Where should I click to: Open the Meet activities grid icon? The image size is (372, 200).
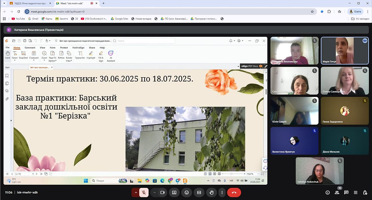356,192
